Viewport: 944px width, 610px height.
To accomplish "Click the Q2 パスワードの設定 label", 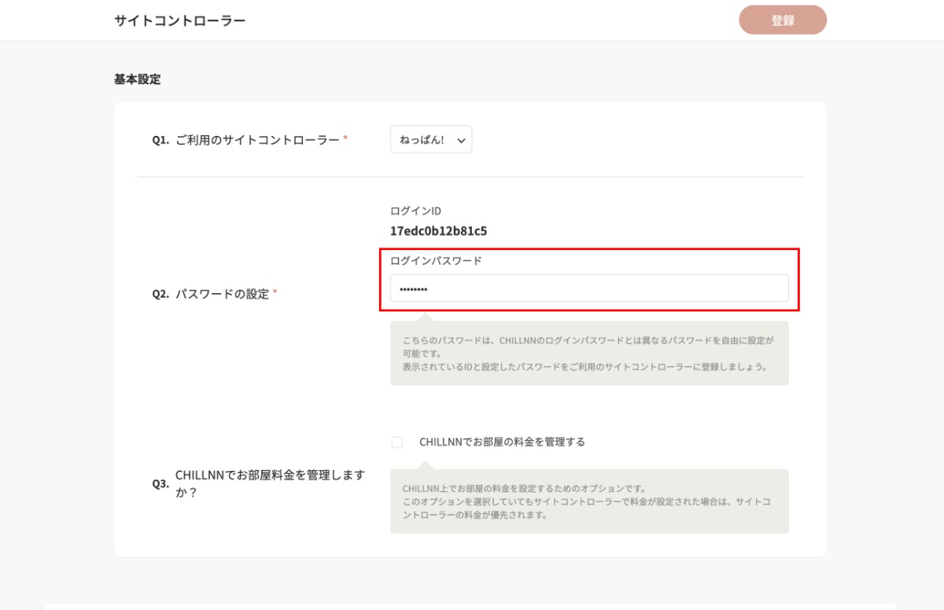I will coord(222,294).
